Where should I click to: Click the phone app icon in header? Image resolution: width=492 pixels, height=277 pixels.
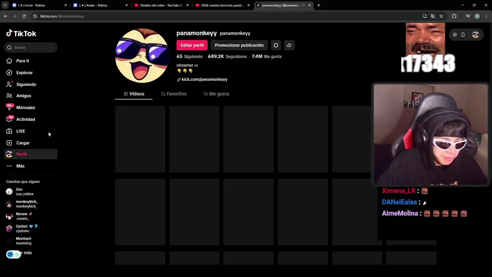(x=463, y=35)
